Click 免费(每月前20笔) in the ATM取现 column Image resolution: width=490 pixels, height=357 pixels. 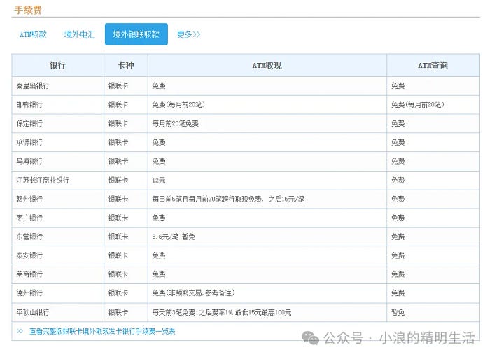point(178,104)
